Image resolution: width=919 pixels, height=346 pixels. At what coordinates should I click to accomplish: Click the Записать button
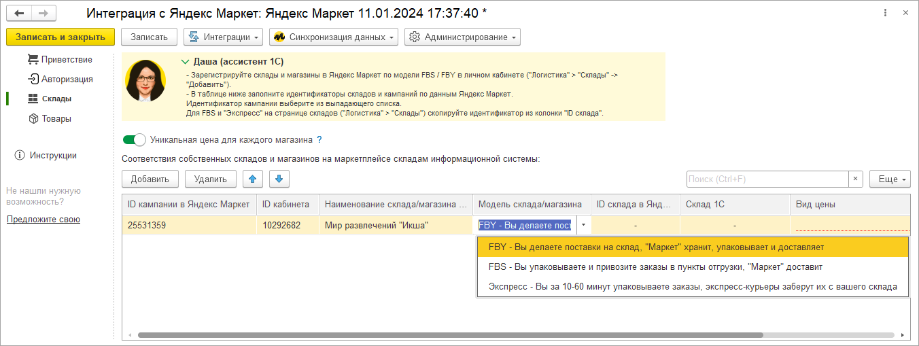click(149, 37)
